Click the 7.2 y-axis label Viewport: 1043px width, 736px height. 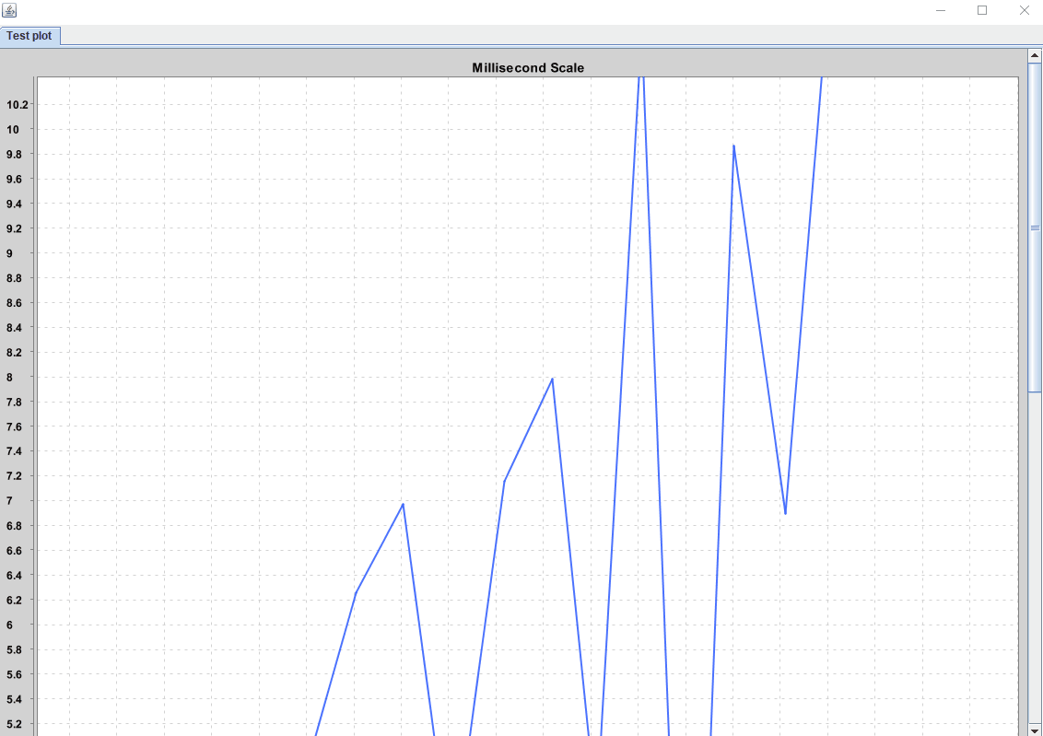[x=14, y=476]
